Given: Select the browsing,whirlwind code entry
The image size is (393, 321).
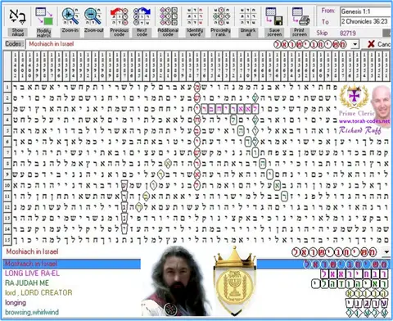Looking at the screenshot, I should (x=32, y=312).
